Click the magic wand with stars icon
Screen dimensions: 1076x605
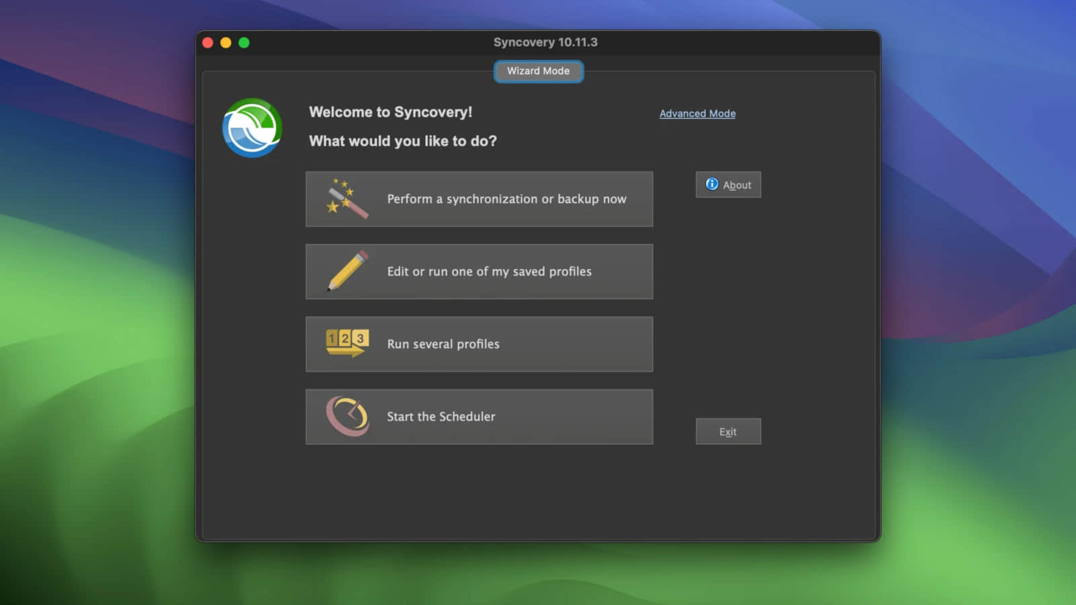(x=347, y=198)
